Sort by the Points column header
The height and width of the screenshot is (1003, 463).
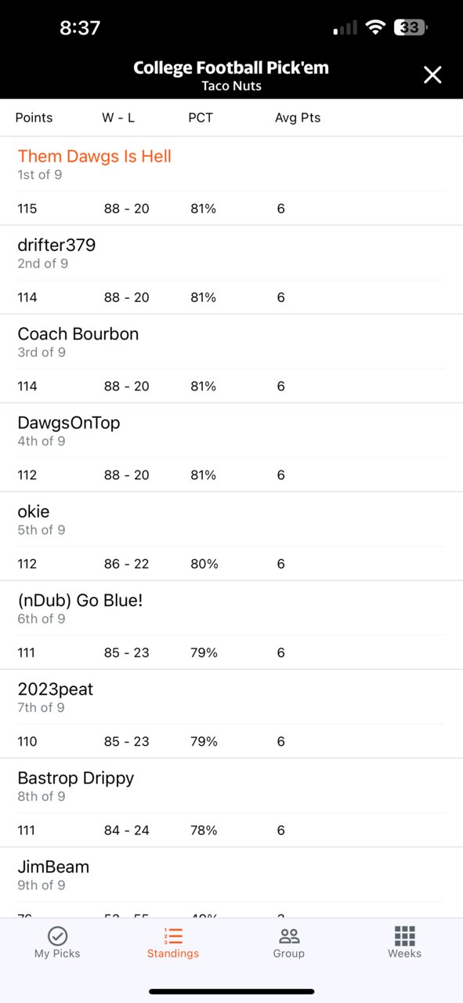pos(34,118)
